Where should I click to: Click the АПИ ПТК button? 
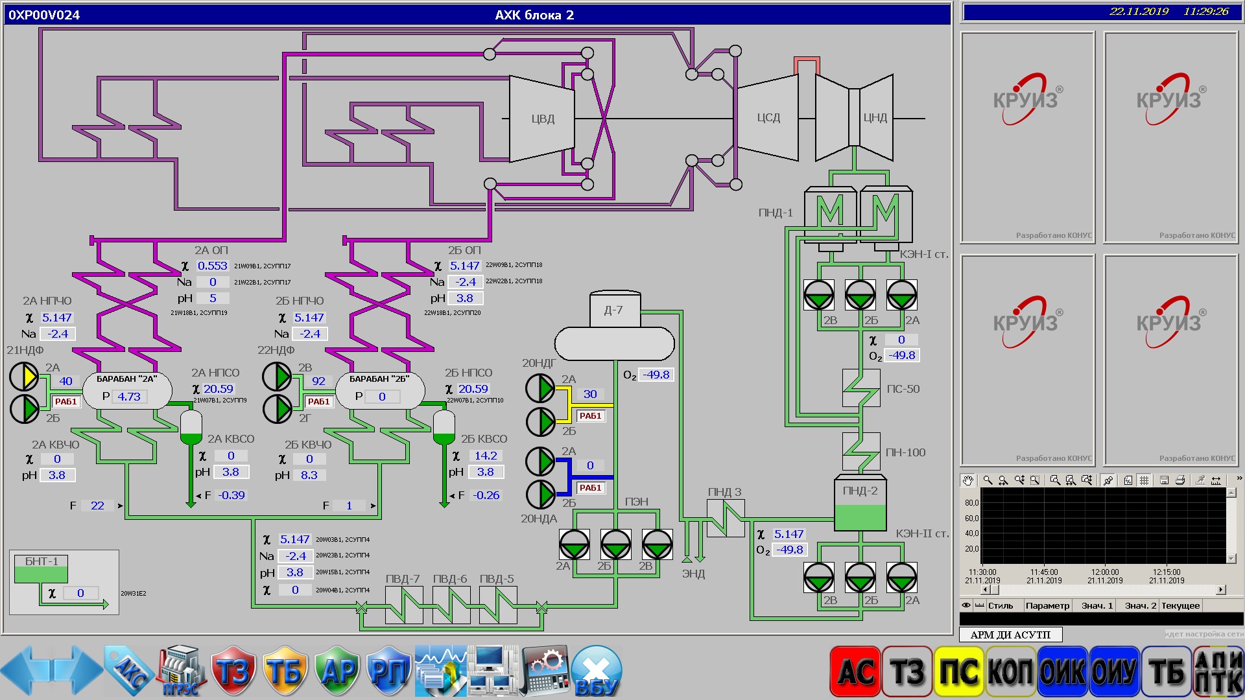click(1218, 671)
